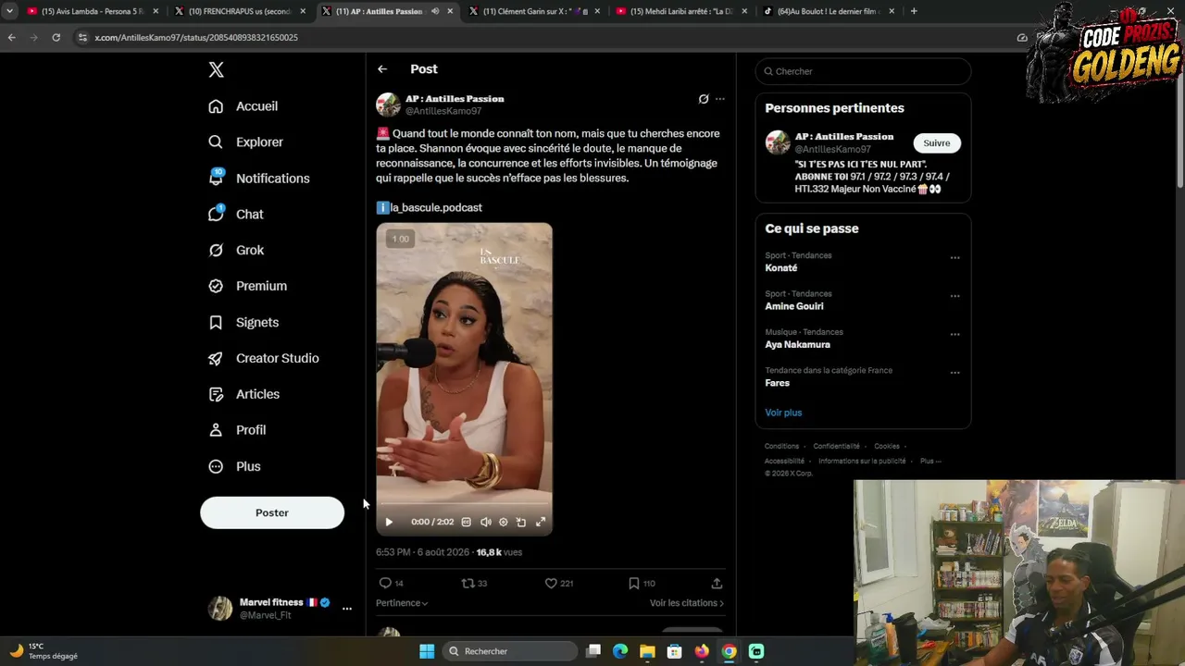Open the Pertinence sort dropdown
Screen dimensions: 1185x666
(402, 603)
